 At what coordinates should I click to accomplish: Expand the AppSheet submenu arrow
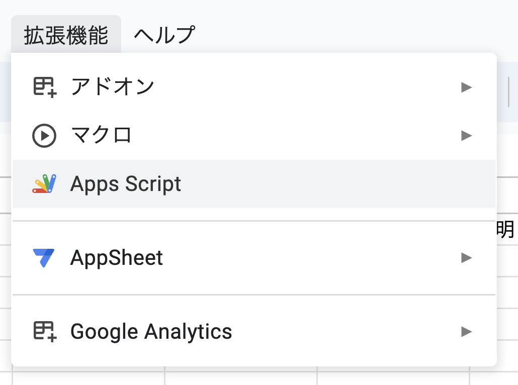pos(466,258)
